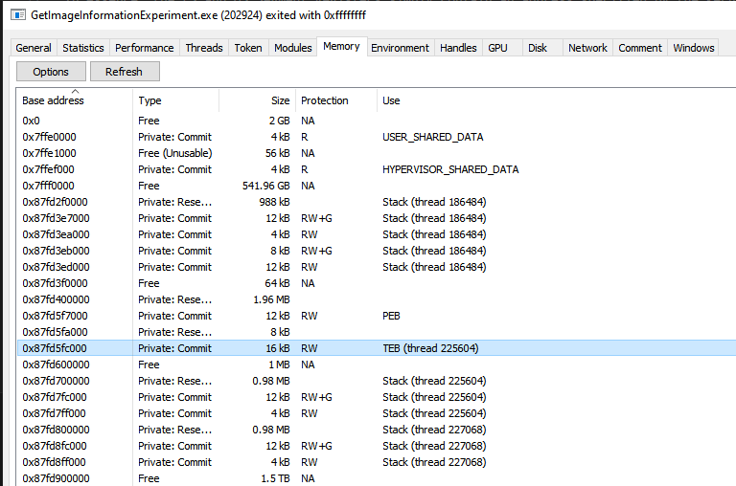Open the Handles tab
736x486 pixels.
tap(457, 48)
